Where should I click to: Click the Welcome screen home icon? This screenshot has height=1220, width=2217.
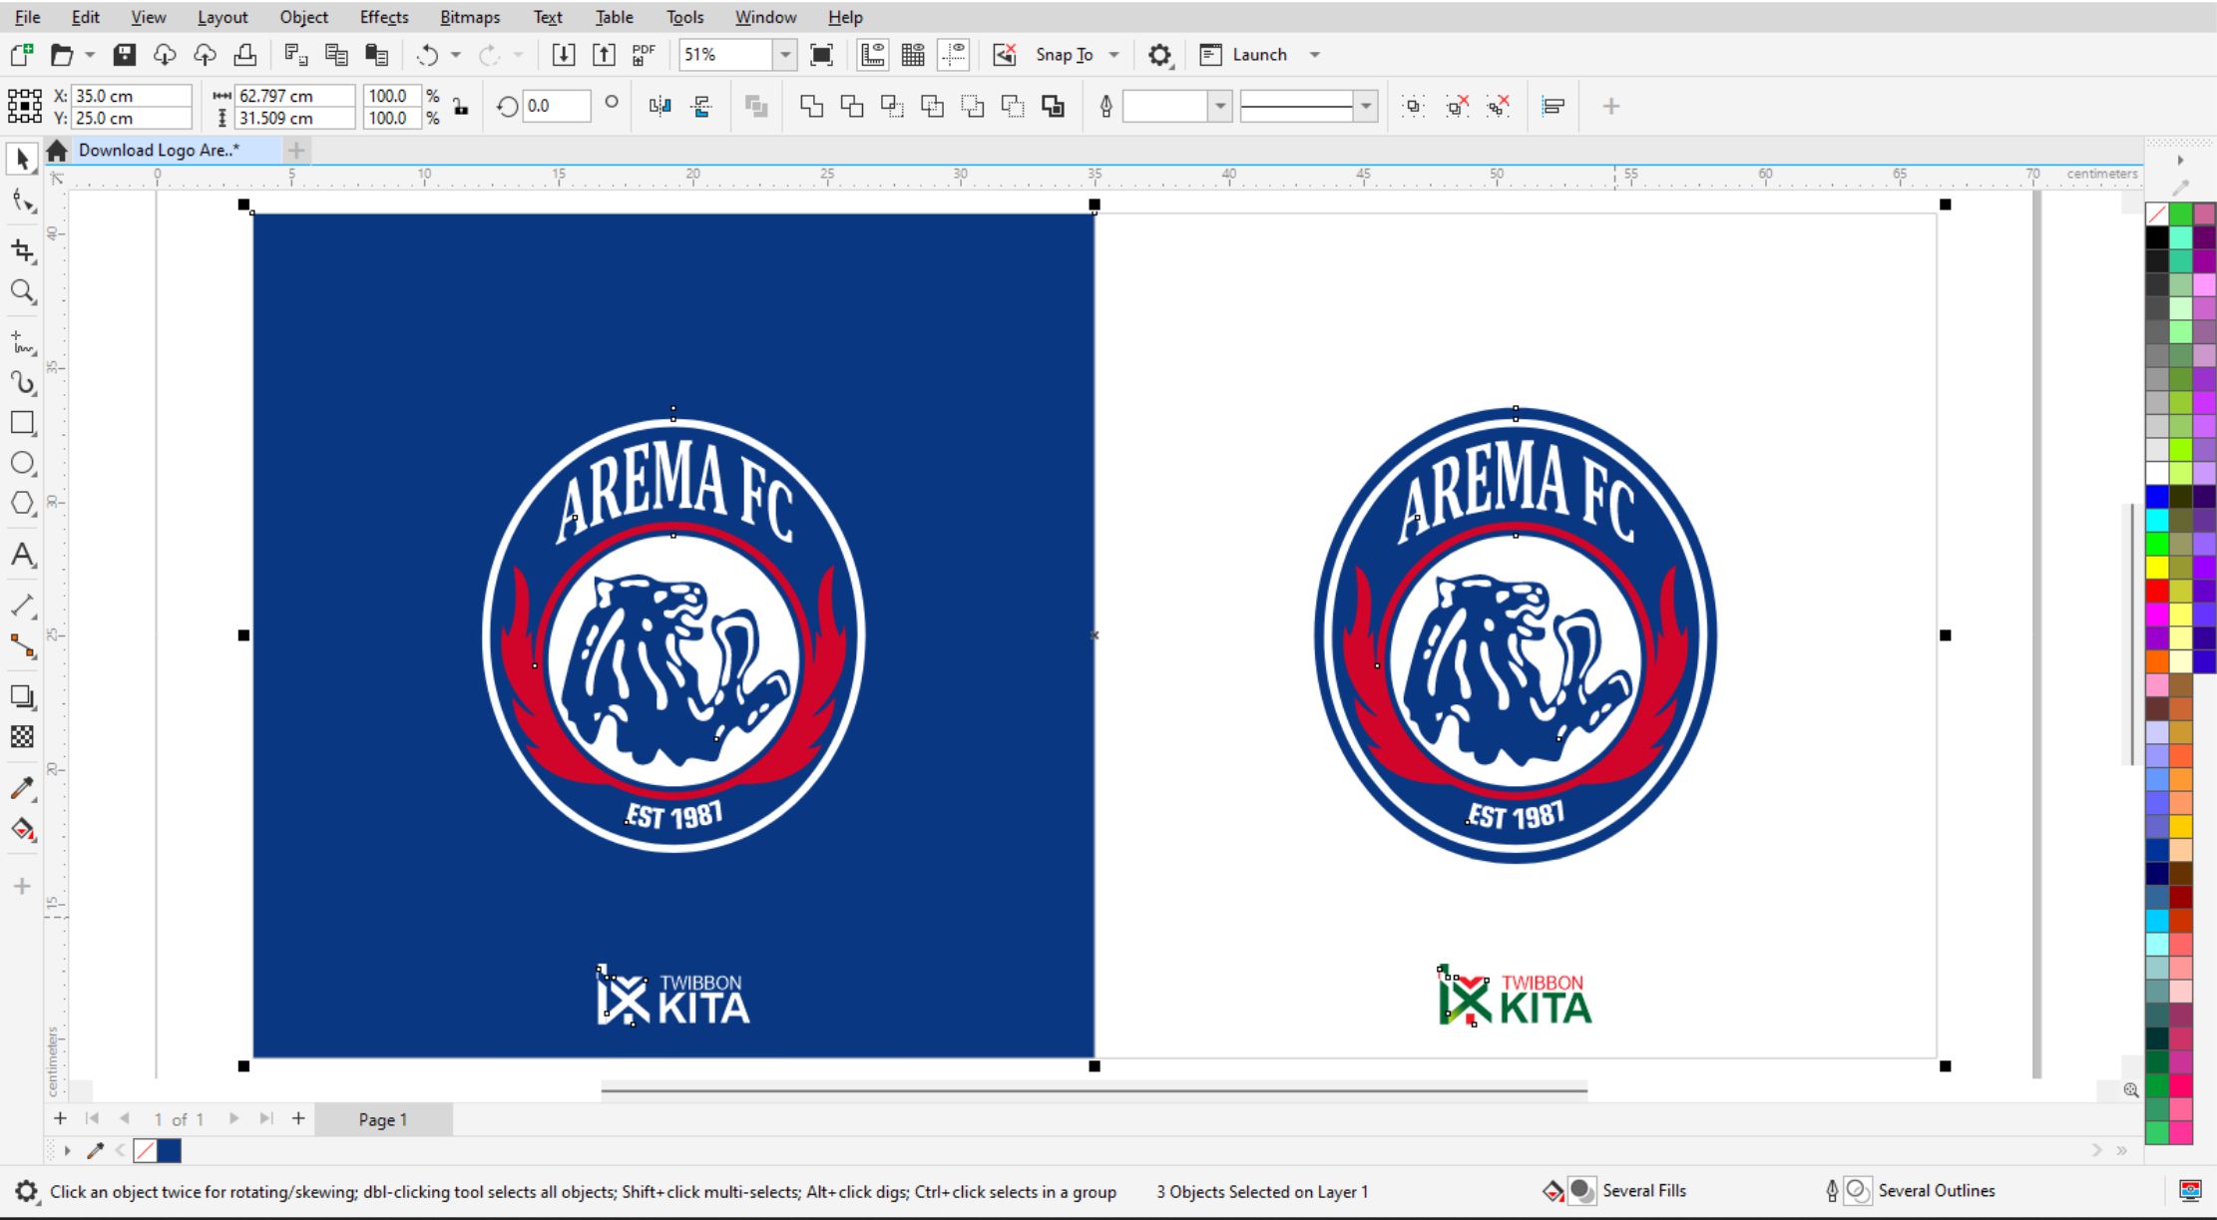click(x=57, y=151)
